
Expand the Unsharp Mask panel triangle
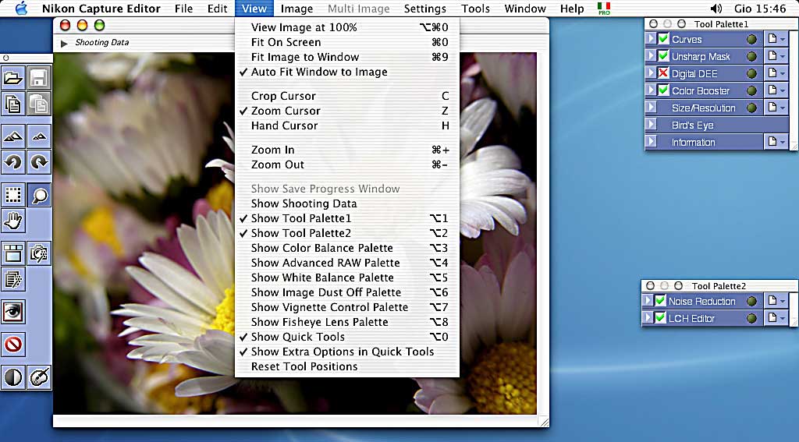pos(651,56)
